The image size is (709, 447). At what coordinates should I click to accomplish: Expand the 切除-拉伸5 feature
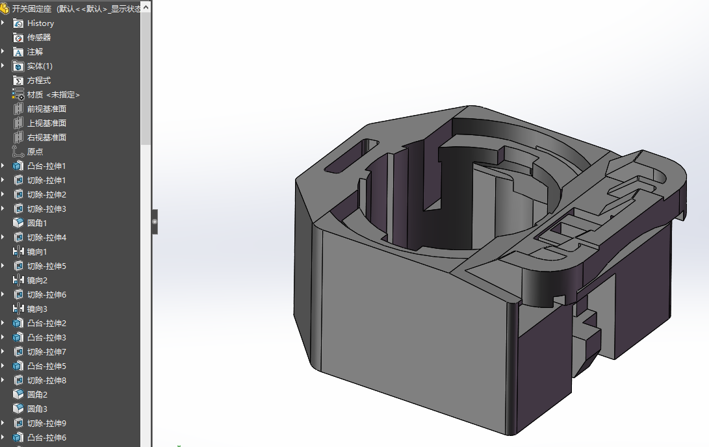click(x=3, y=266)
